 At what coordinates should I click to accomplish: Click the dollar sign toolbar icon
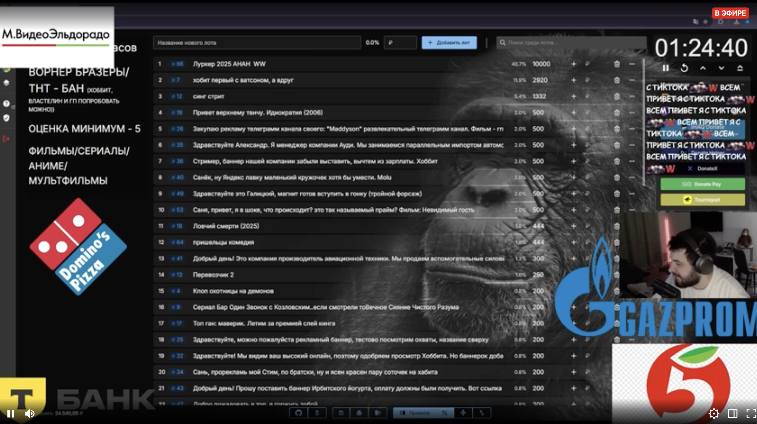tap(317, 413)
